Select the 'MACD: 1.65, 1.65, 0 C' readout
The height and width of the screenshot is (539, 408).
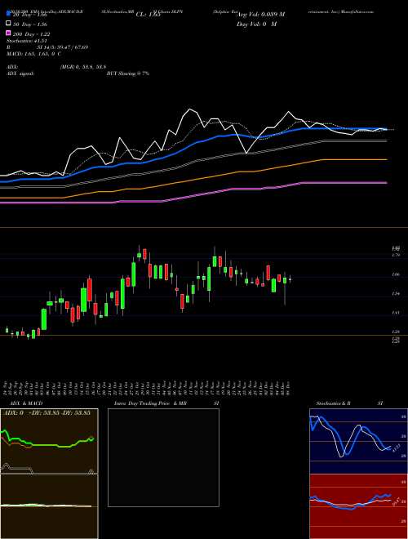tap(34, 54)
